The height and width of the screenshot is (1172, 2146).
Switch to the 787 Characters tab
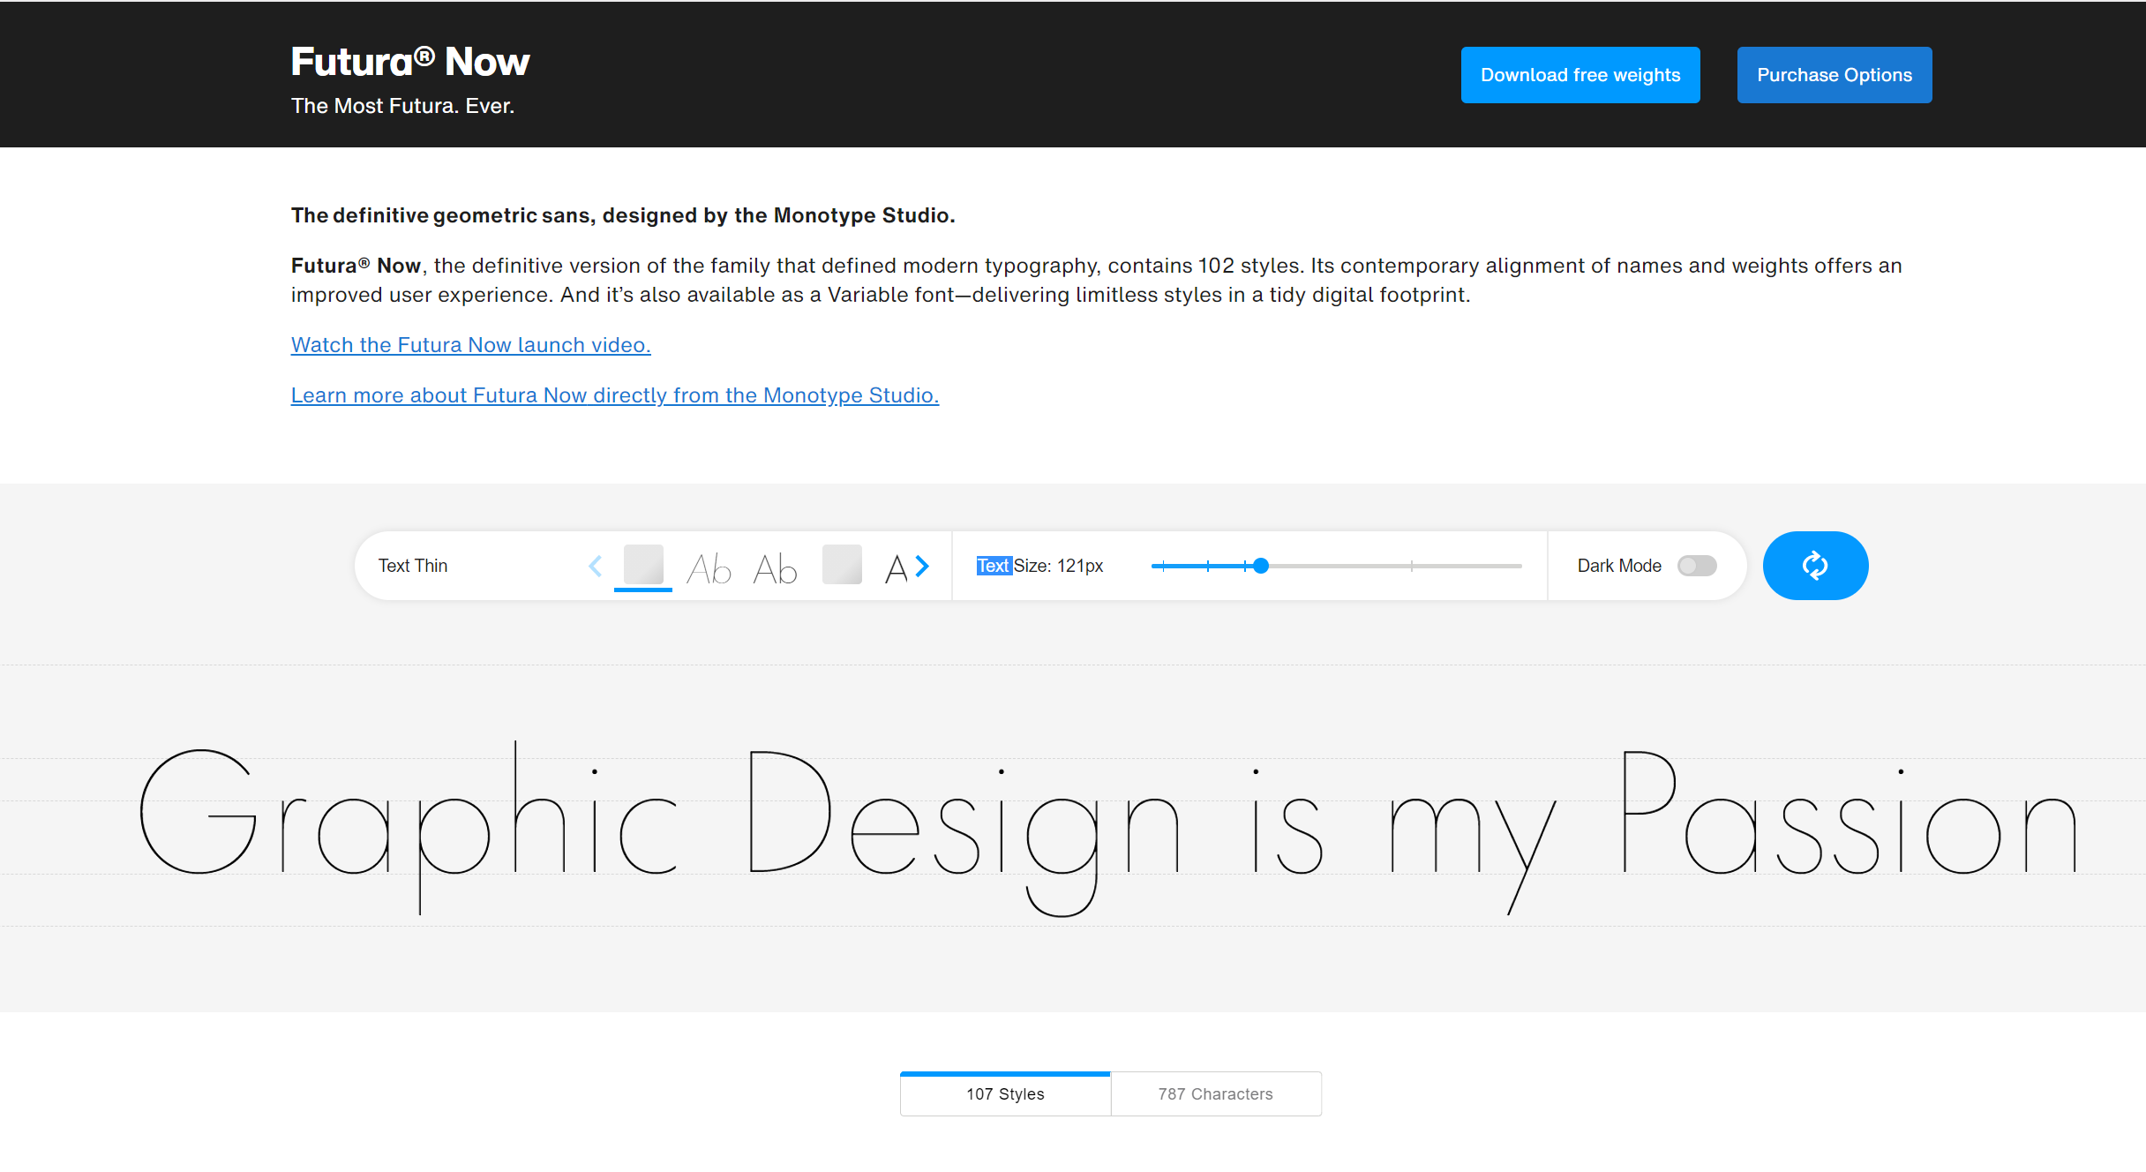point(1216,1093)
